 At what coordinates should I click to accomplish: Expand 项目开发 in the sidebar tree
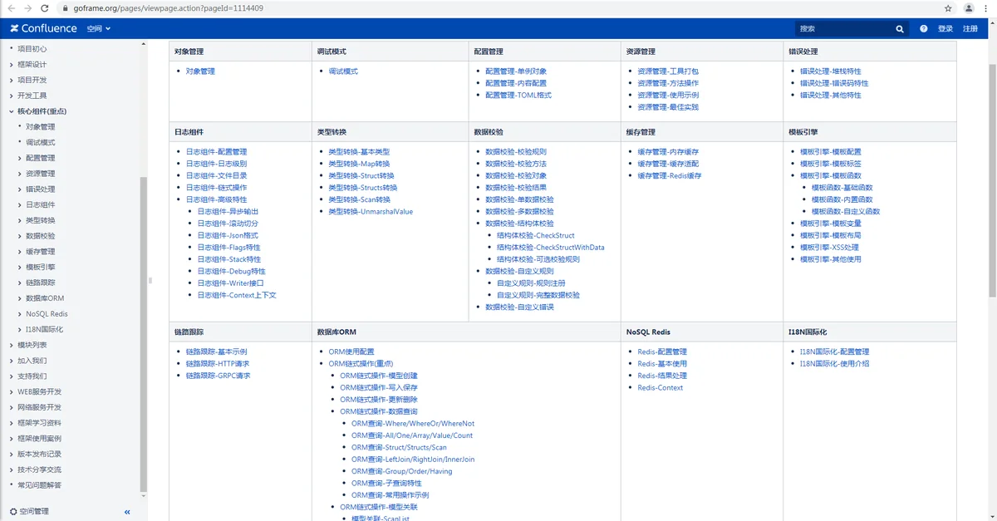coord(12,80)
